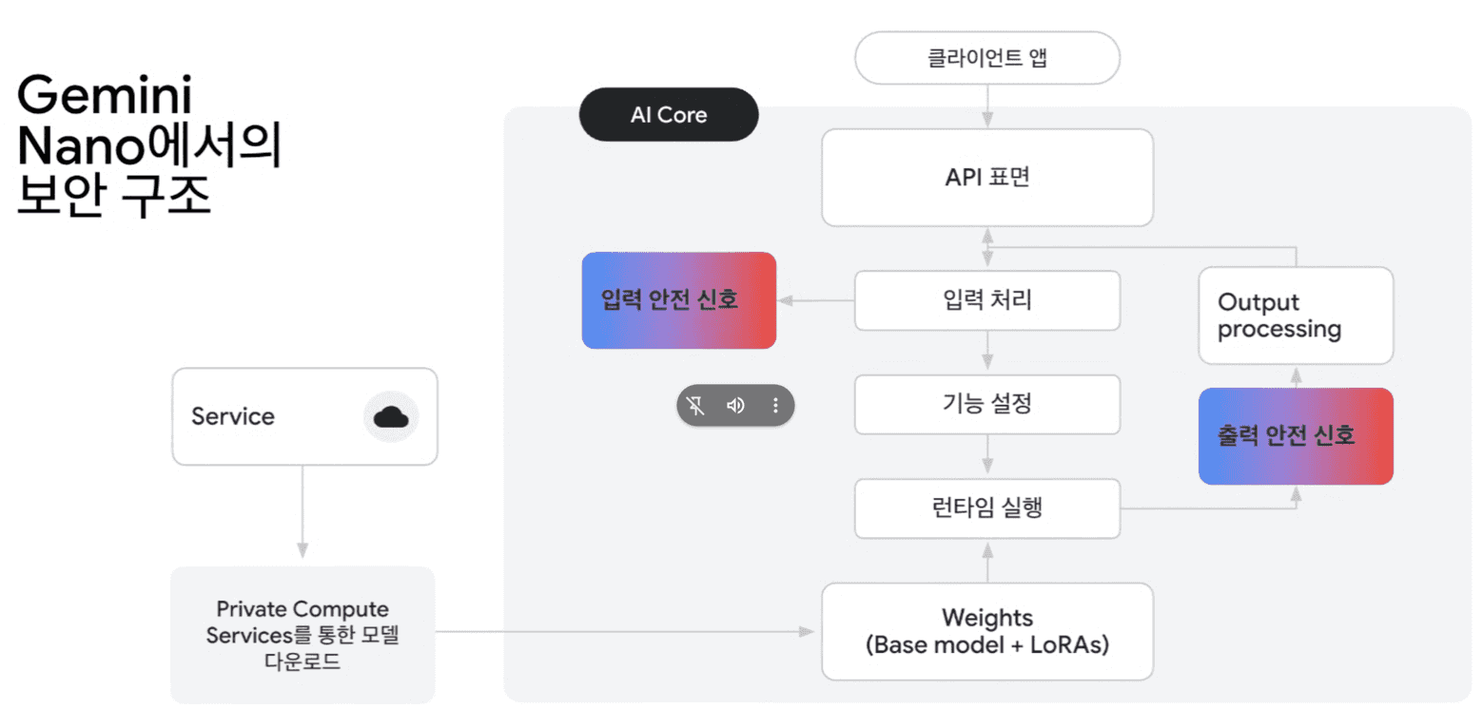Mute audio with the speaker icon
The image size is (1483, 728).
tap(735, 406)
